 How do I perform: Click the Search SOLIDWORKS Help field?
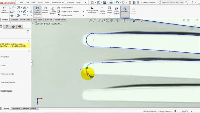coord(173,2)
